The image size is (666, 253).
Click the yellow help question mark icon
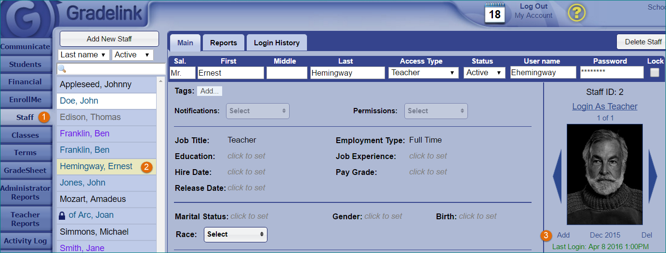576,13
